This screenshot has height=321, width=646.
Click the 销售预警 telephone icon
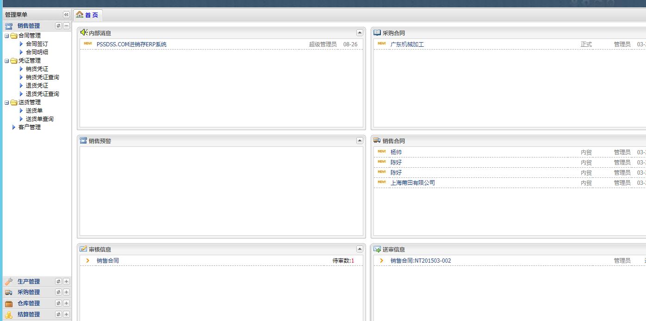(83, 141)
